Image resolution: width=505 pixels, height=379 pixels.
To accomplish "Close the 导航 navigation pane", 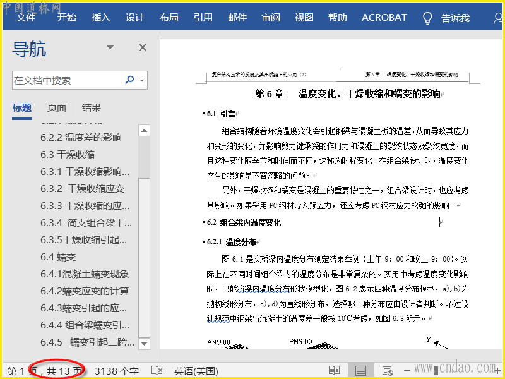I will [x=143, y=47].
